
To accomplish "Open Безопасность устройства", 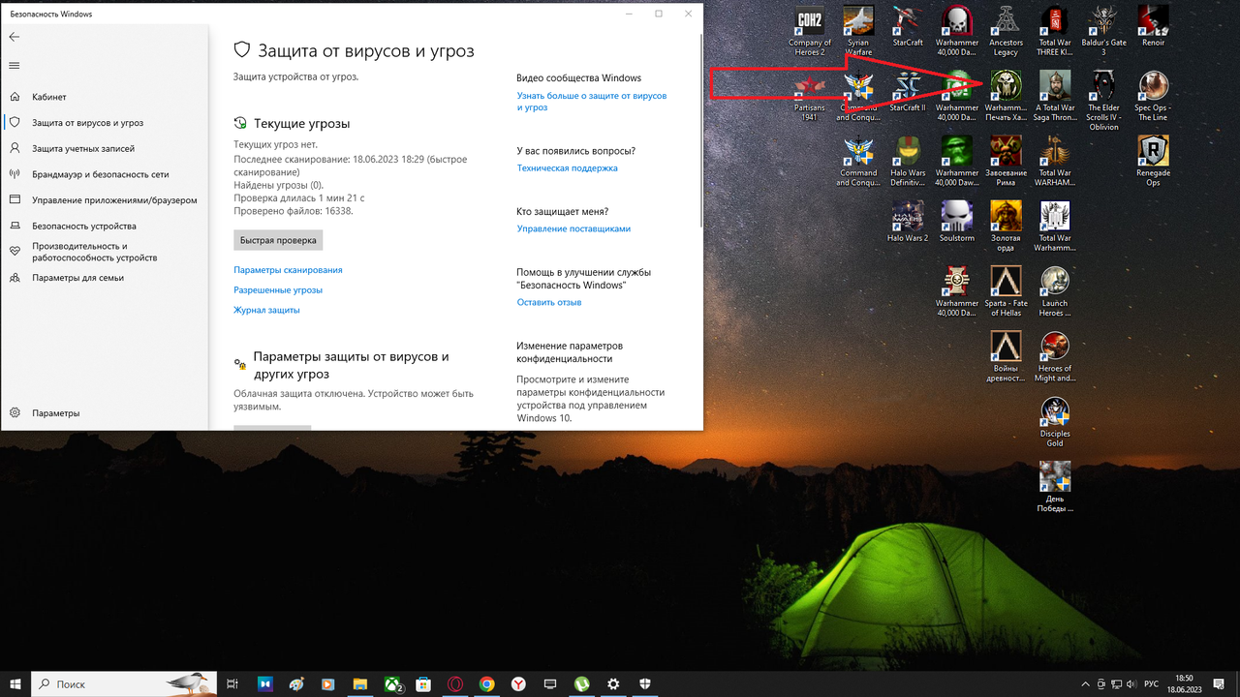I will click(105, 226).
